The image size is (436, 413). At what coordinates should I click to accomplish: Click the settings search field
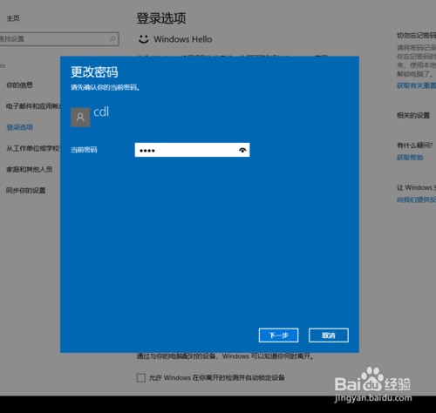tap(59, 39)
